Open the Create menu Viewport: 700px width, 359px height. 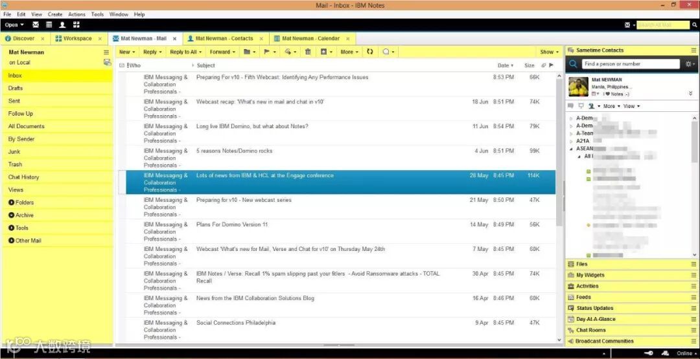coord(55,14)
